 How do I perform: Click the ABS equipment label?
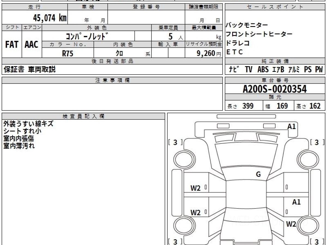point(263,70)
